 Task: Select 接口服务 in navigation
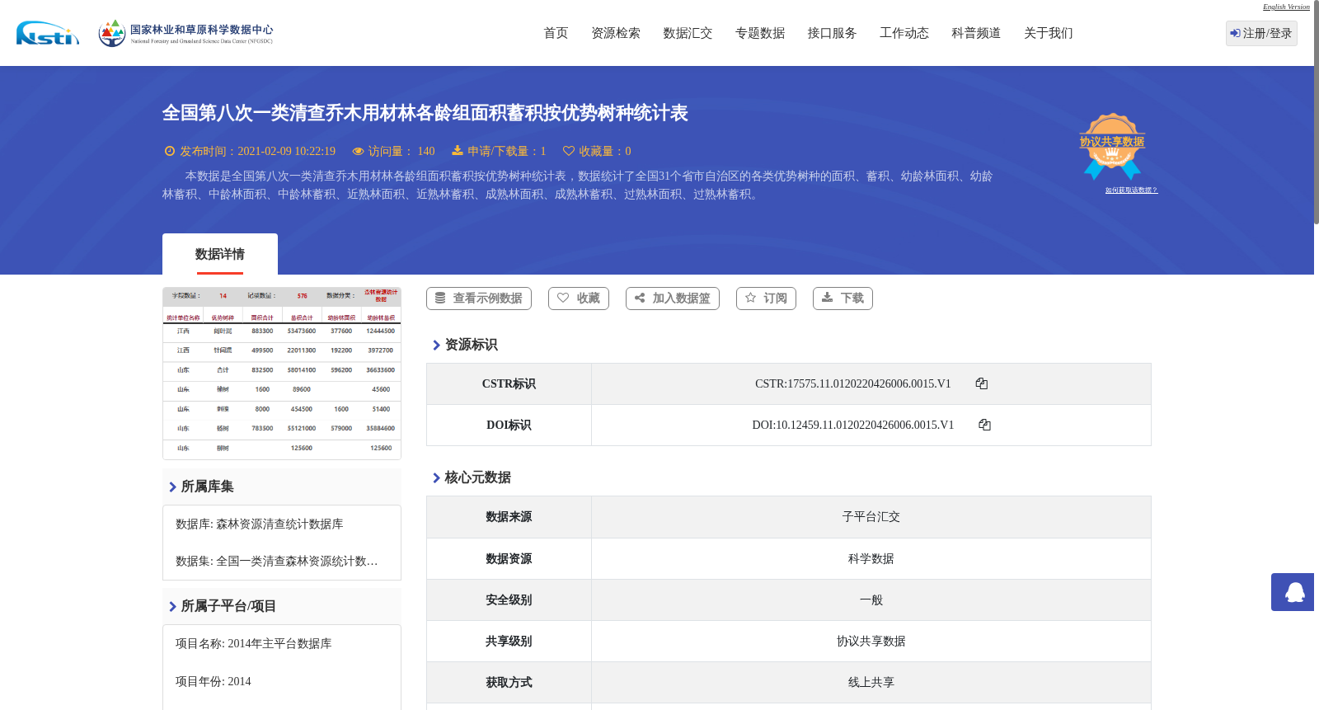tap(832, 33)
